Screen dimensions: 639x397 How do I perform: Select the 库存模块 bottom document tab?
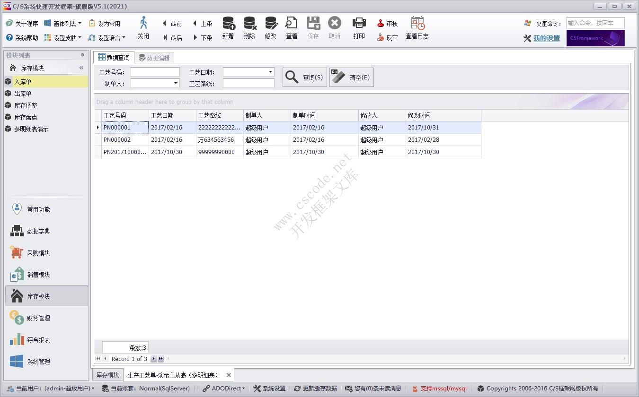[108, 375]
